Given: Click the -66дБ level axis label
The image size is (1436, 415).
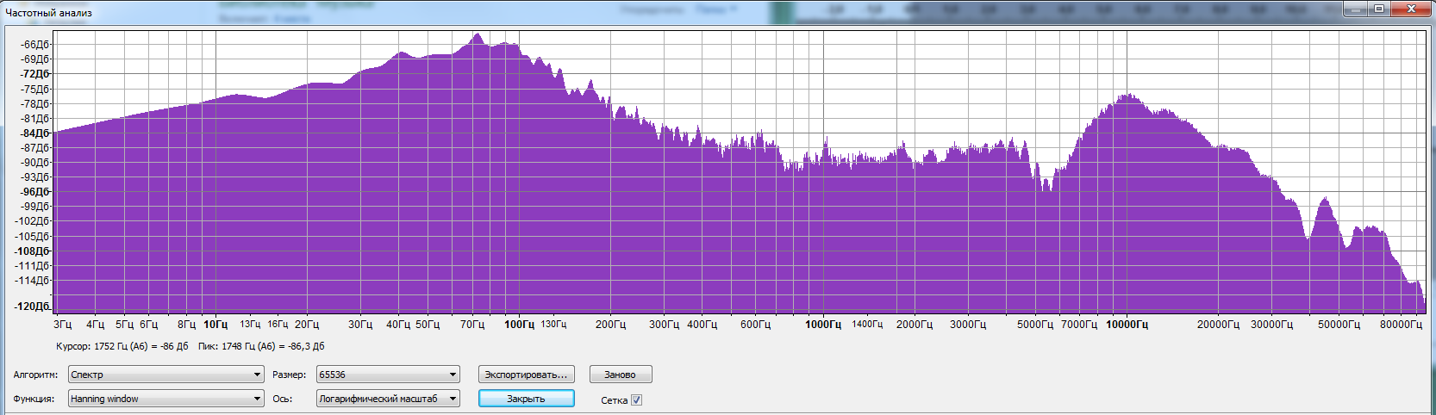Looking at the screenshot, I should (x=35, y=45).
